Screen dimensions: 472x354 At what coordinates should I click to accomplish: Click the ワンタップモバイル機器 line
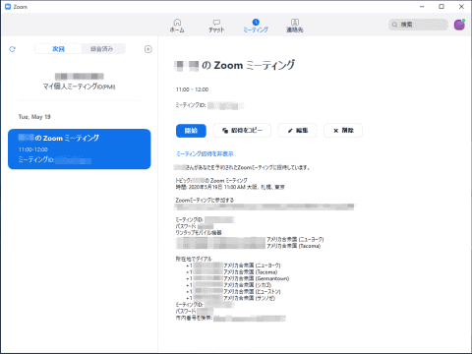click(x=199, y=233)
